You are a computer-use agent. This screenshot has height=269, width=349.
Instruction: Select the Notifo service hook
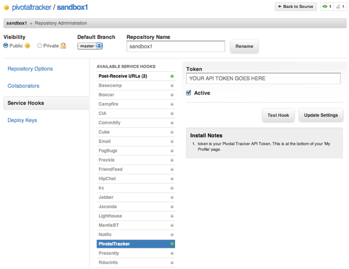[x=136, y=235]
